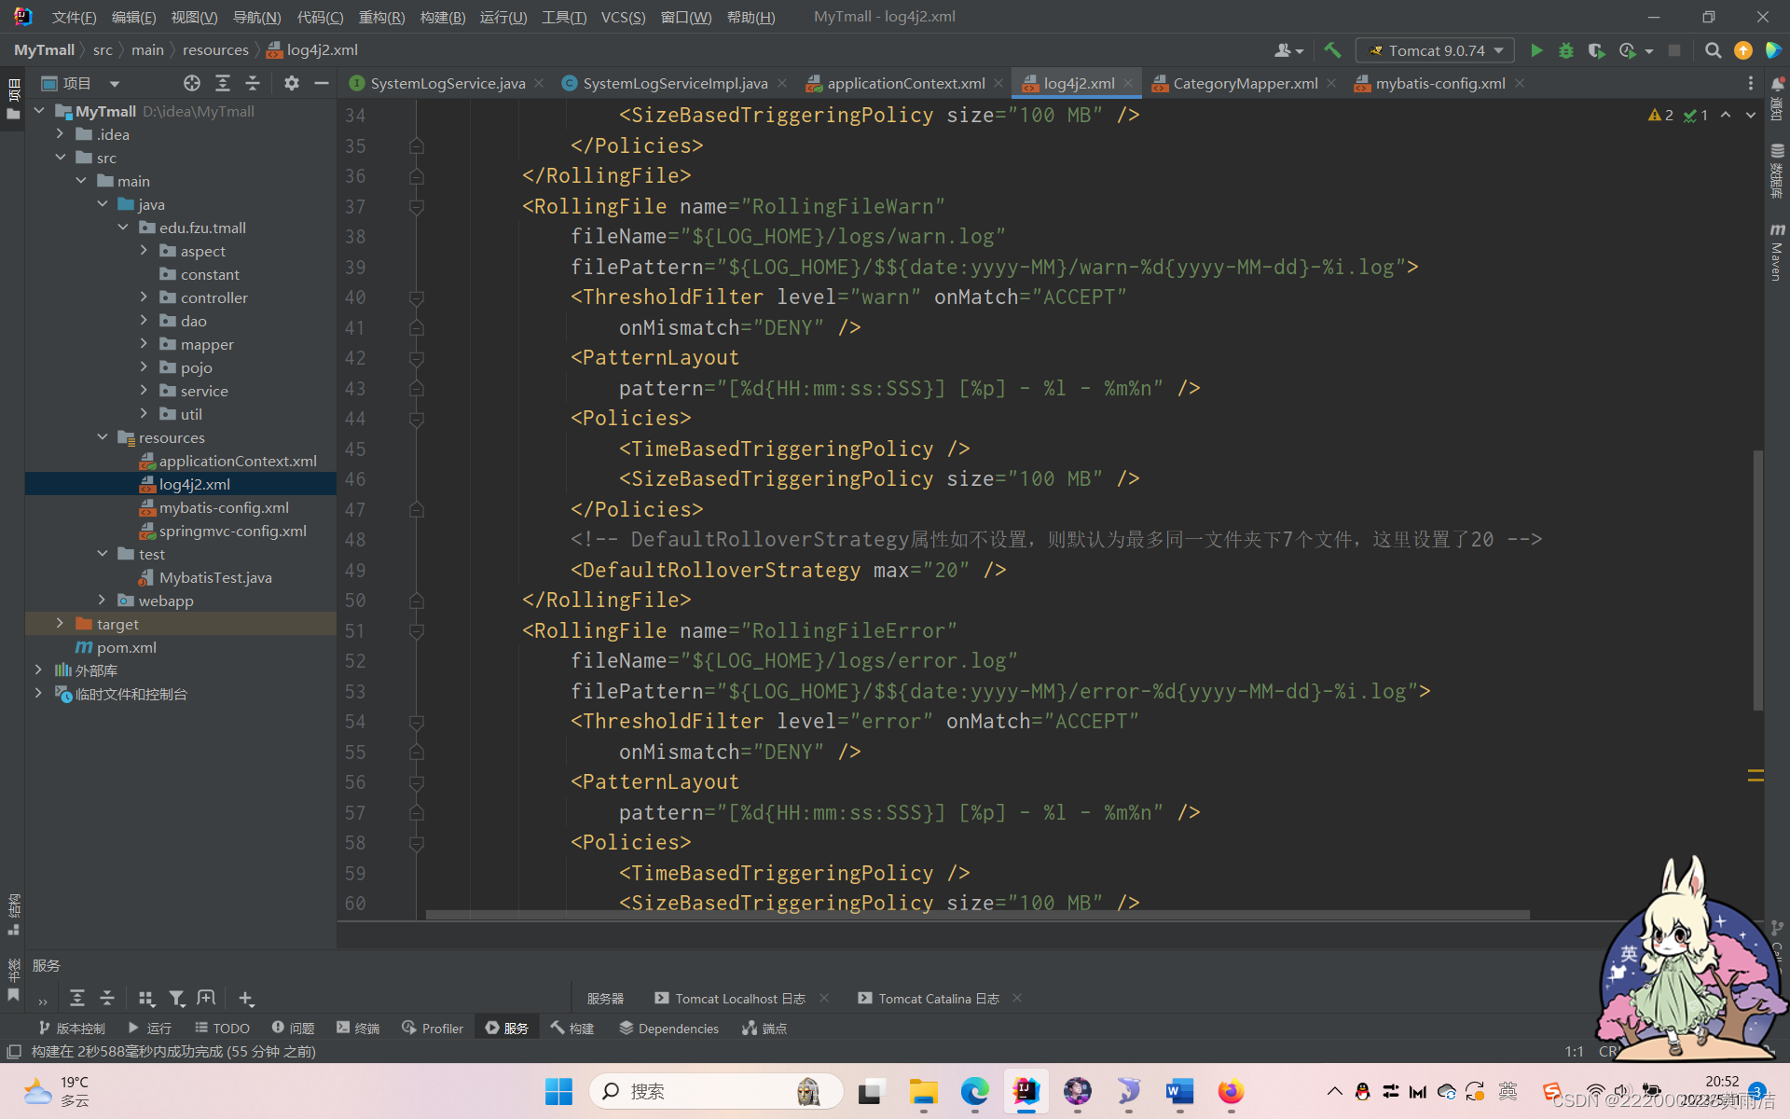Image resolution: width=1790 pixels, height=1119 pixels.
Task: Click the green Run button
Action: coord(1536,50)
